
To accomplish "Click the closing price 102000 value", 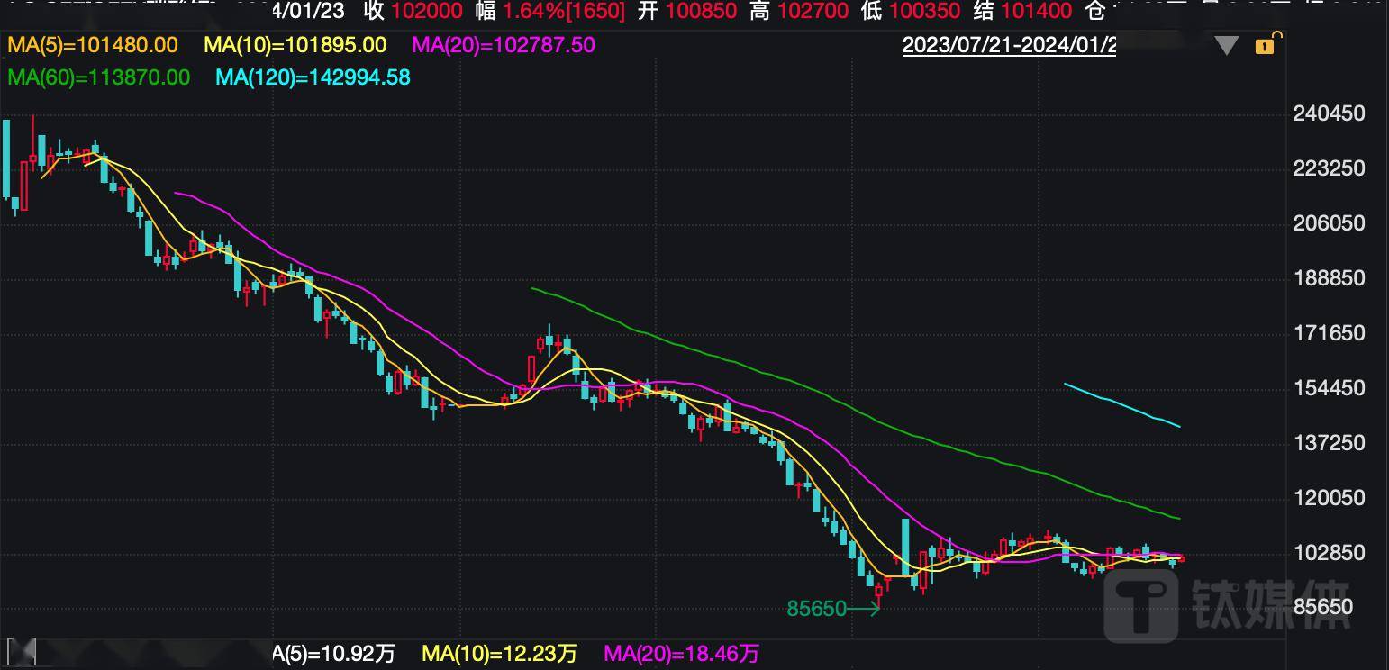I will [x=426, y=12].
